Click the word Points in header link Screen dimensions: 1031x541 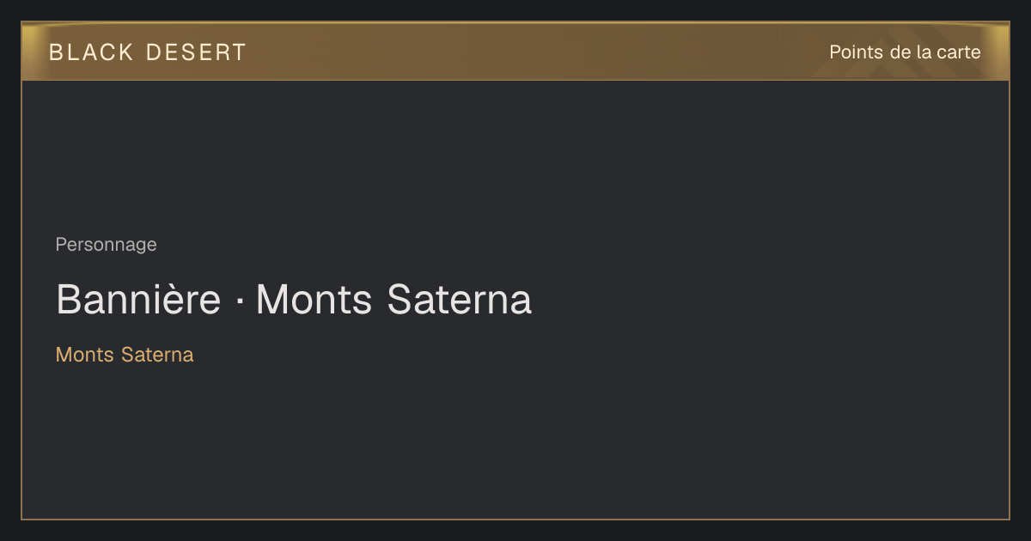(857, 52)
